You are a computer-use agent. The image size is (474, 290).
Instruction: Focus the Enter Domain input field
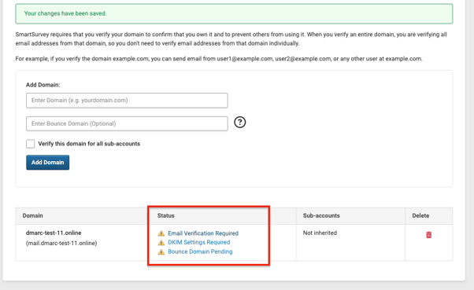[127, 101]
